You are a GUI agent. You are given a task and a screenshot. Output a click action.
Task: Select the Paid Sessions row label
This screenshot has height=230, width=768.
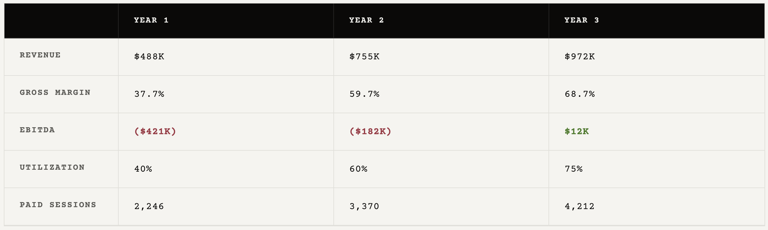(58, 205)
